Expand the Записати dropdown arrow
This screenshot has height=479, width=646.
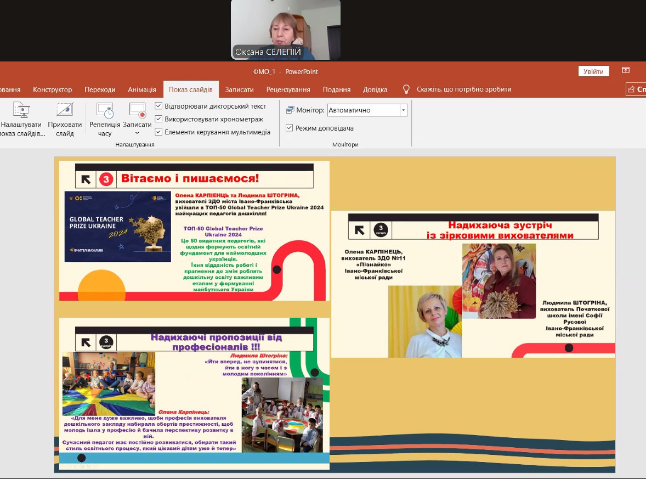[137, 133]
